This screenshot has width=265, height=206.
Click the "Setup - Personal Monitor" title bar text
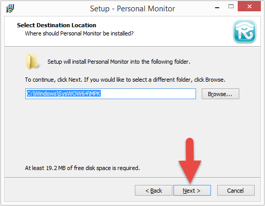pyautogui.click(x=133, y=9)
